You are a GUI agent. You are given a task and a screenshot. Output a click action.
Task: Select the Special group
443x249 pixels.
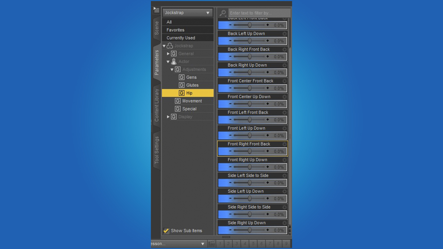[189, 109]
